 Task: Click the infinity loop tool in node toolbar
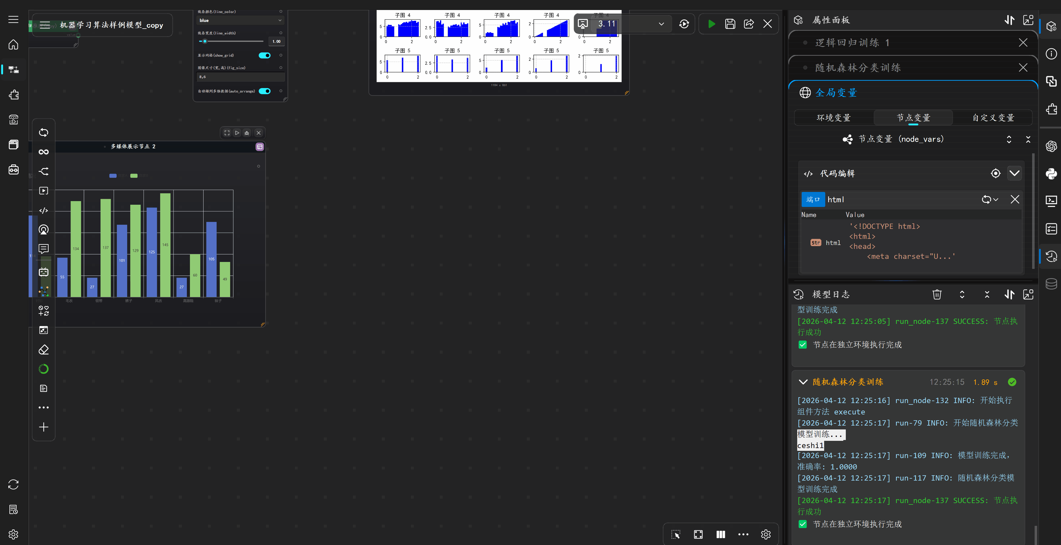pyautogui.click(x=44, y=152)
